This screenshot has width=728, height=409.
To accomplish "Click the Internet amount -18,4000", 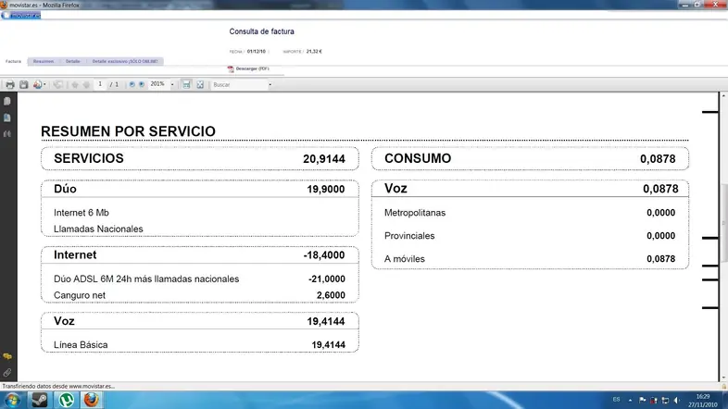I will 324,255.
